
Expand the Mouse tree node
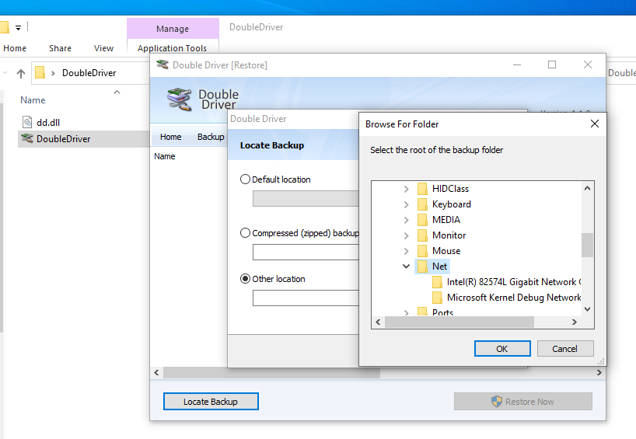[x=406, y=251]
